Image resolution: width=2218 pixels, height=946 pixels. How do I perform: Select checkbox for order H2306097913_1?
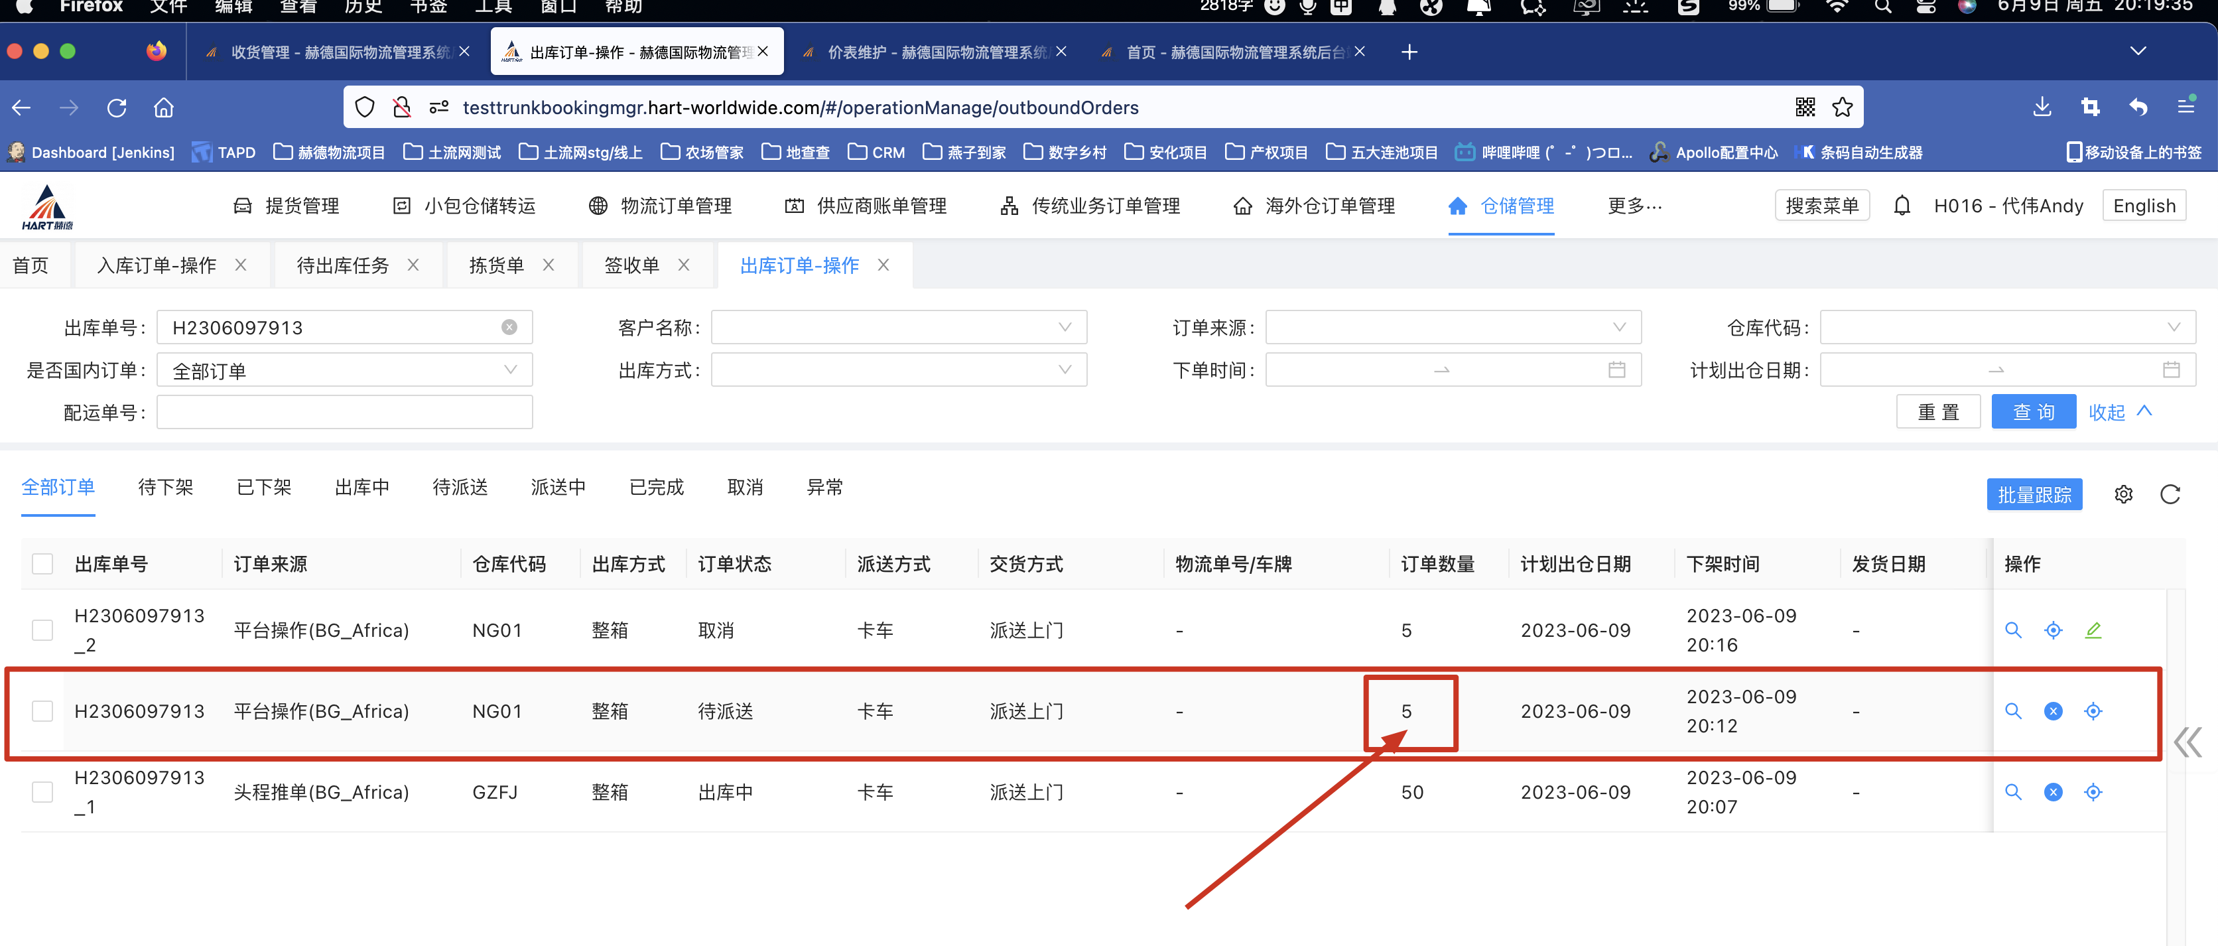(42, 792)
